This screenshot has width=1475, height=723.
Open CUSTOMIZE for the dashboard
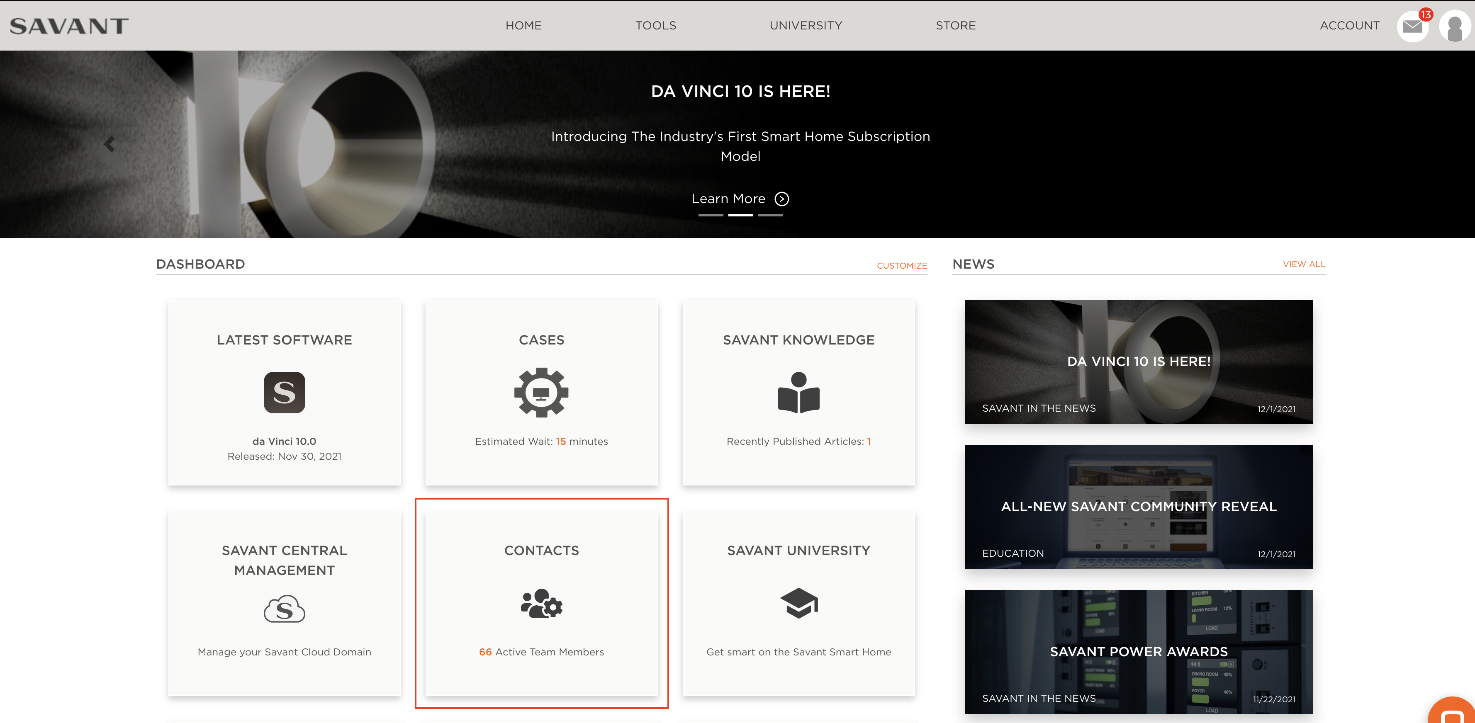click(x=901, y=266)
